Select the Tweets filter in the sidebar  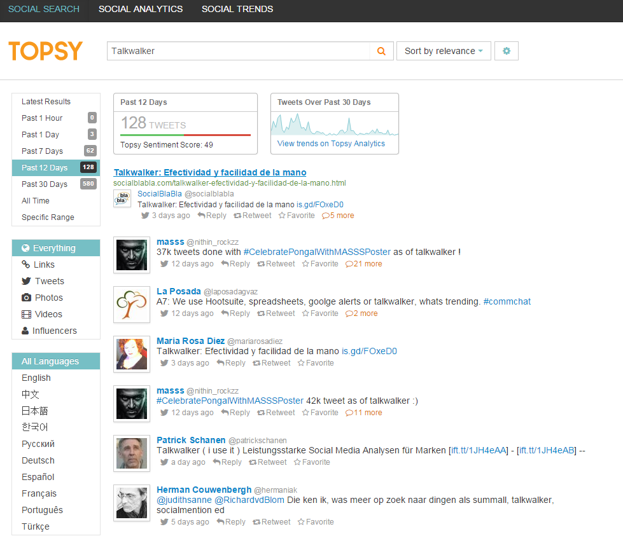(x=56, y=281)
